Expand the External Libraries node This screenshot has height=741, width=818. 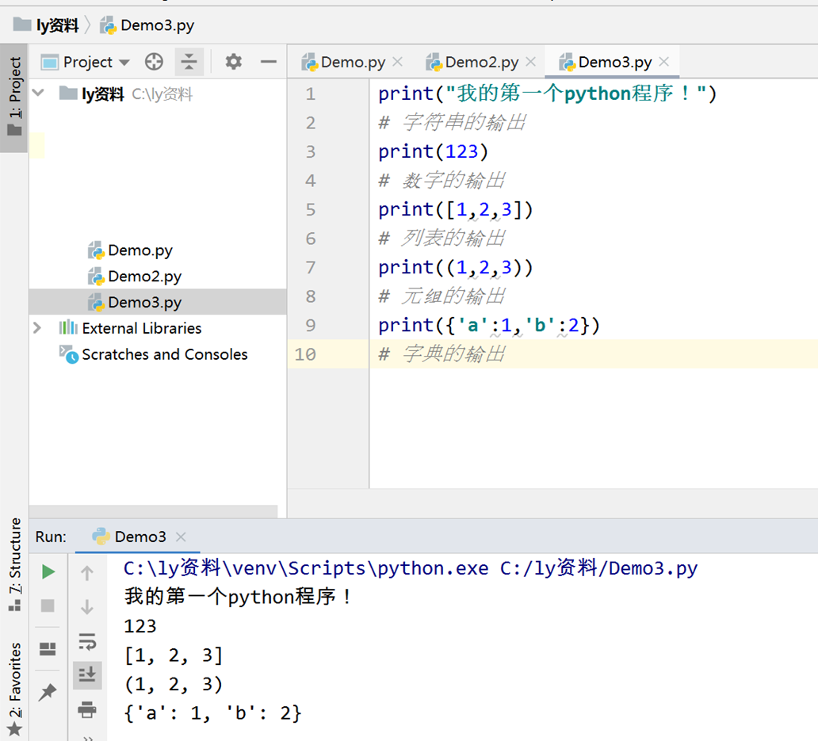pos(37,328)
